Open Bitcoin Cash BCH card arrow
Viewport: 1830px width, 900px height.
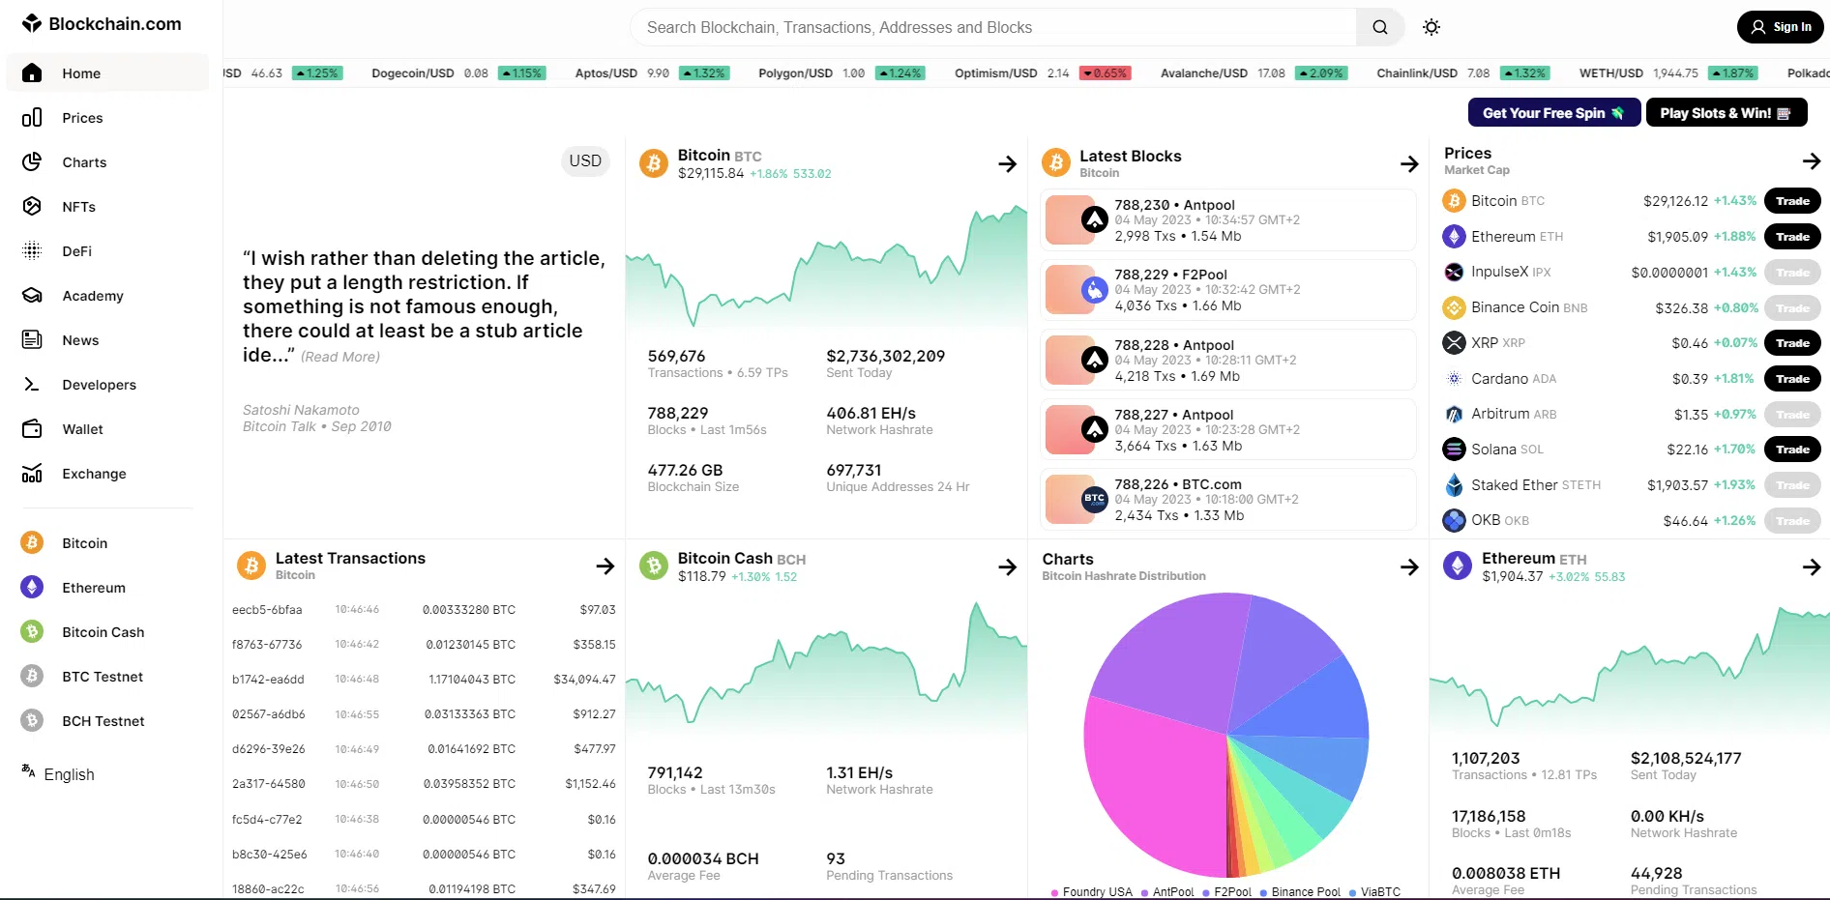1007,567
